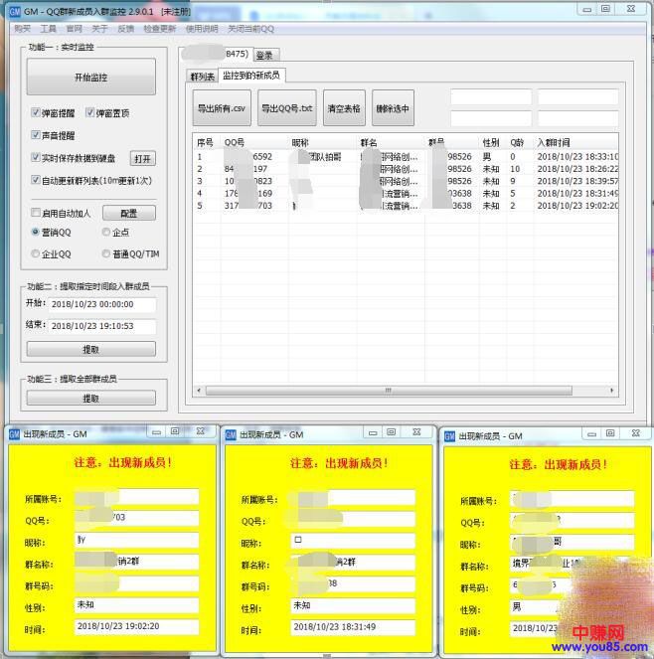The height and width of the screenshot is (659, 654).
Task: Open the 工具 menu
Action: click(48, 29)
